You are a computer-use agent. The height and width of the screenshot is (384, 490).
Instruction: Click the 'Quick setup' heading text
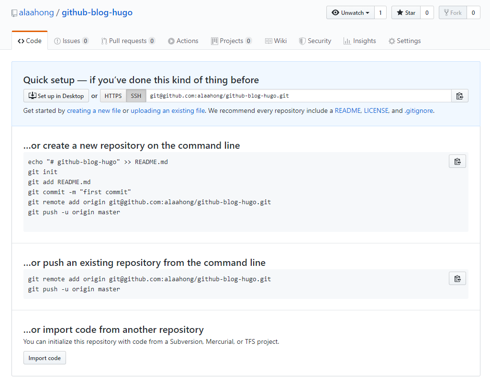click(x=141, y=80)
